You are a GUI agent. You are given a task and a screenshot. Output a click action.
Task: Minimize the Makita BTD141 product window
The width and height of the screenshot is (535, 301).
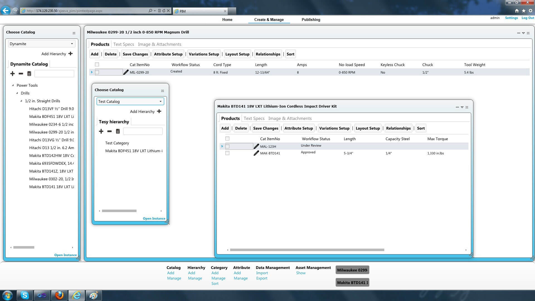click(x=457, y=107)
